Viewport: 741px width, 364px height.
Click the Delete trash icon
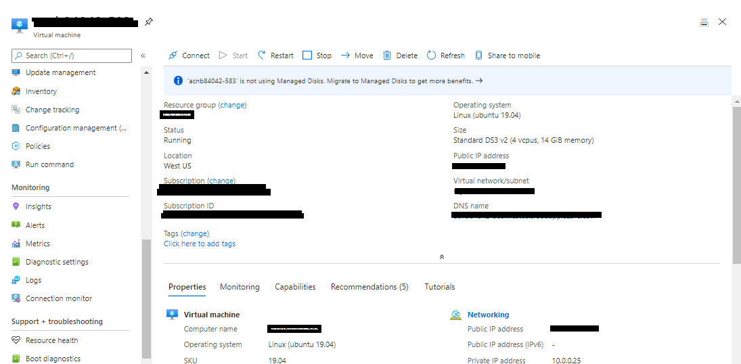[387, 55]
